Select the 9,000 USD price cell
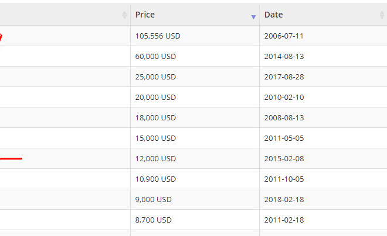Screen dimensions: 387x236 pyautogui.click(x=195, y=199)
